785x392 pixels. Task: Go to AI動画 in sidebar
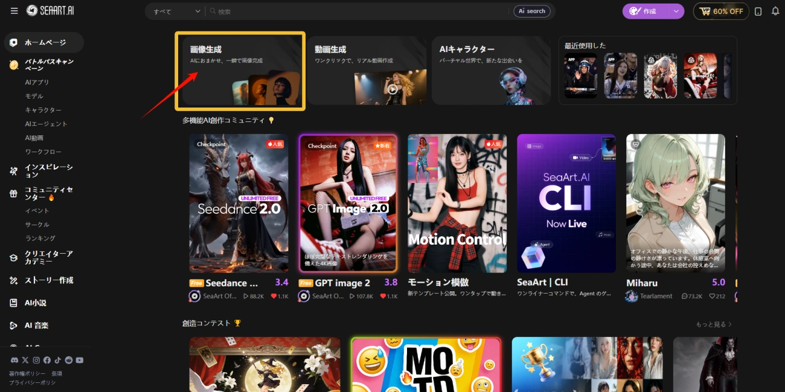tap(34, 138)
